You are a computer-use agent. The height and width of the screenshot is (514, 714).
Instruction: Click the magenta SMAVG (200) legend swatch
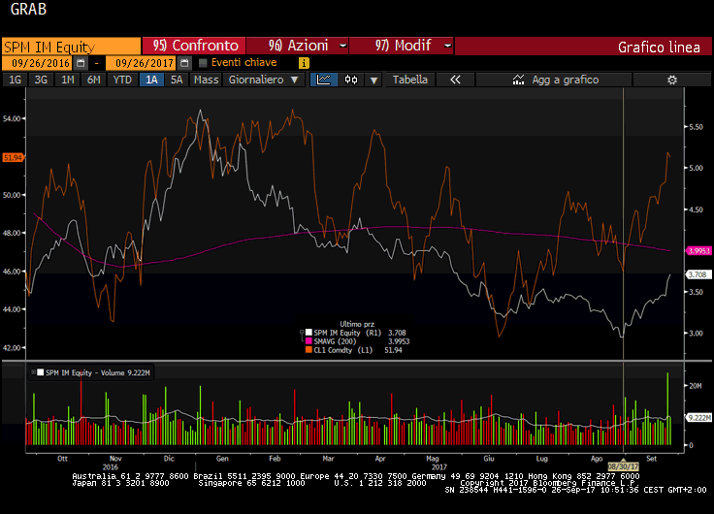(x=308, y=341)
